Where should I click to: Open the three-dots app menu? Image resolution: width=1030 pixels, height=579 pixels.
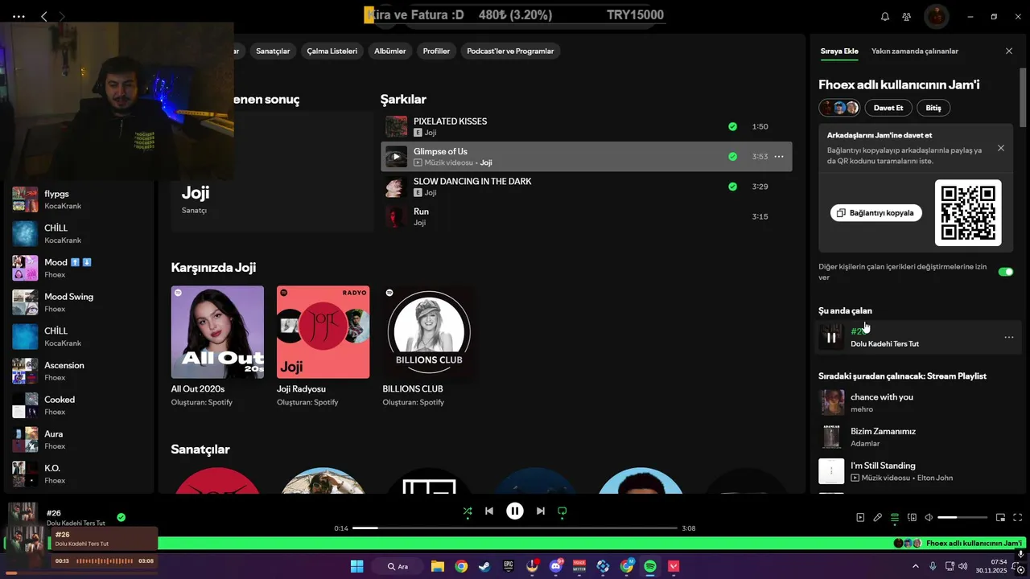pyautogui.click(x=19, y=16)
